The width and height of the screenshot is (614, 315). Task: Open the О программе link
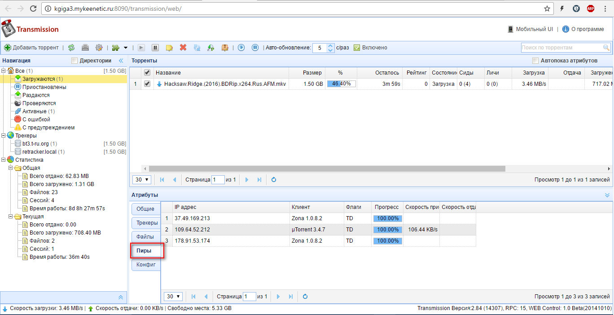point(587,29)
